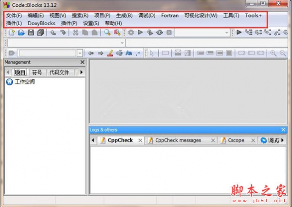
Task: Click the Undo arrow icon
Action: (53, 33)
